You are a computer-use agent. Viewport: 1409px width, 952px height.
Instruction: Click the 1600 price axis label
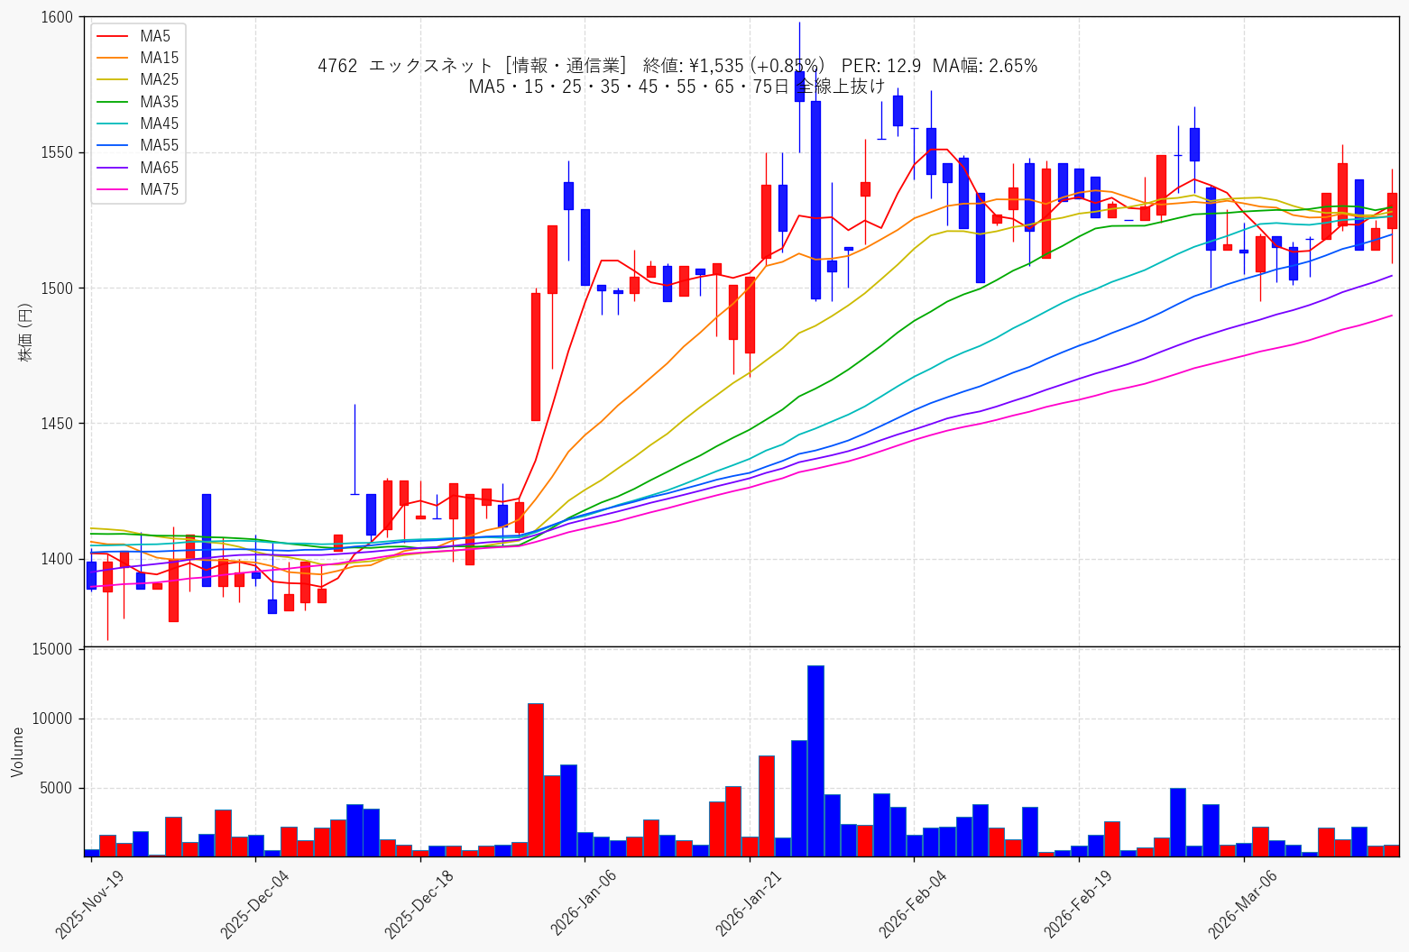58,17
